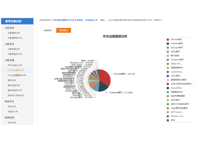Switch to 数据模式 view

(x=48, y=30)
